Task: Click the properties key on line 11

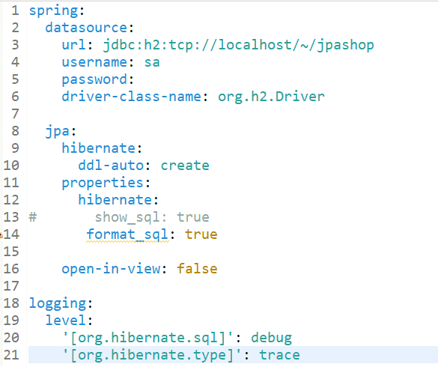Action: [103, 183]
